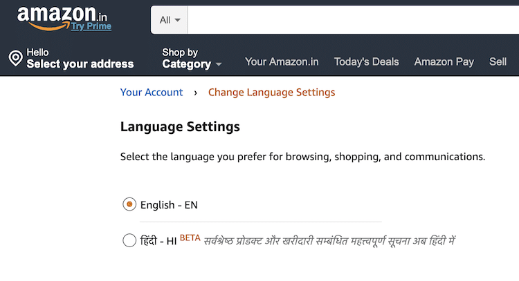
Task: Go to Today's Deals
Action: pyautogui.click(x=366, y=61)
